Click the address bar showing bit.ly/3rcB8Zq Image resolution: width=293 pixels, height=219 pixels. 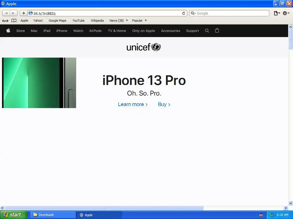pyautogui.click(x=108, y=13)
